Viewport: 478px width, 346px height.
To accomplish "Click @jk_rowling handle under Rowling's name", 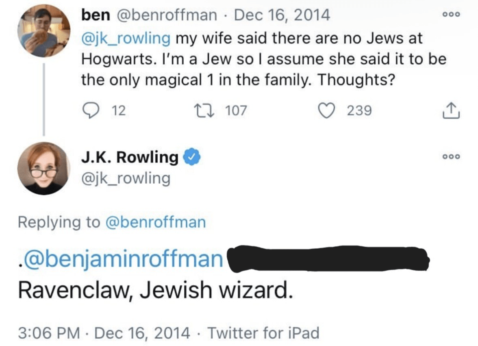I will (x=126, y=178).
